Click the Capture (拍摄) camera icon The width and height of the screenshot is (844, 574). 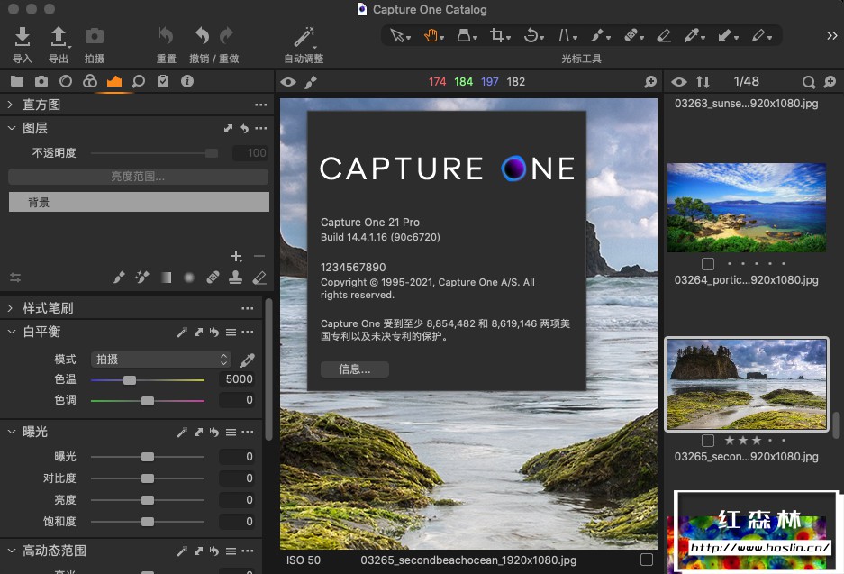tap(94, 37)
